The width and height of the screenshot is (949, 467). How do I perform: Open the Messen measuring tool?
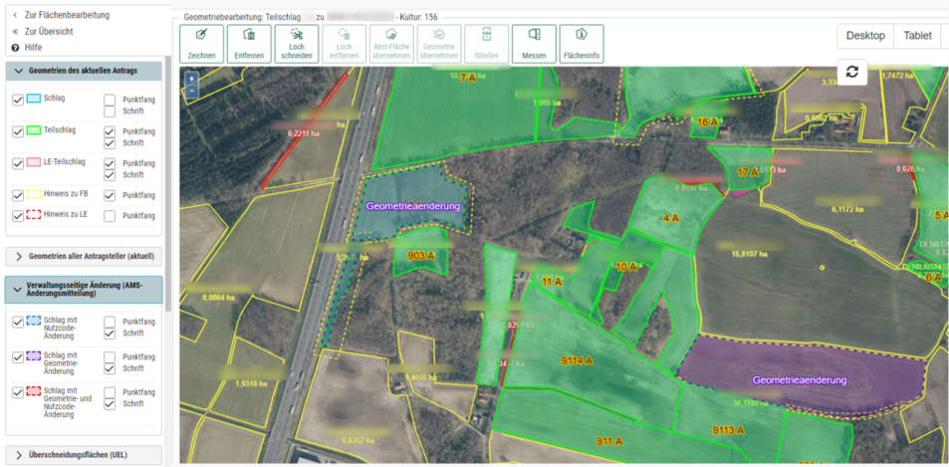pos(534,44)
